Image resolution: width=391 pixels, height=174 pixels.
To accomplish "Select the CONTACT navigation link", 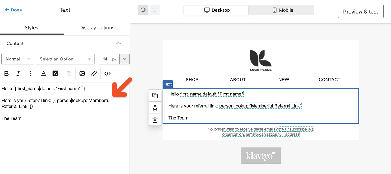I will pyautogui.click(x=330, y=80).
